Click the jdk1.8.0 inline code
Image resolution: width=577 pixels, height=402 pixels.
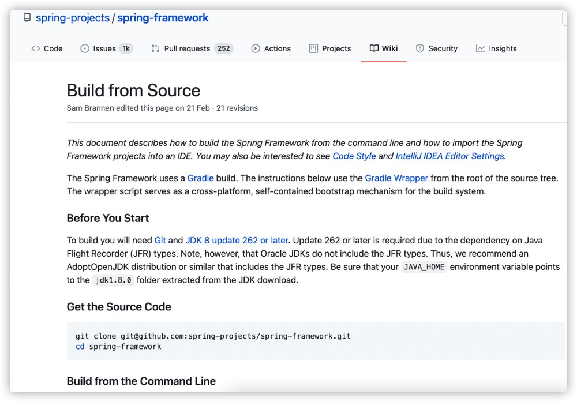(x=113, y=280)
